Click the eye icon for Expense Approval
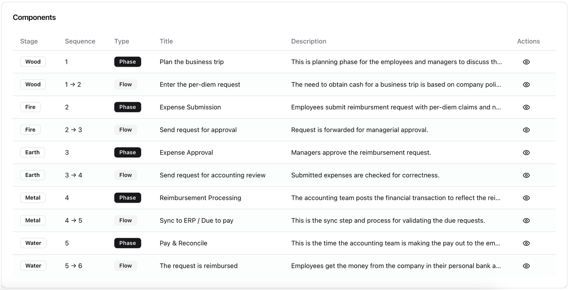The height and width of the screenshot is (290, 569). [x=526, y=153]
